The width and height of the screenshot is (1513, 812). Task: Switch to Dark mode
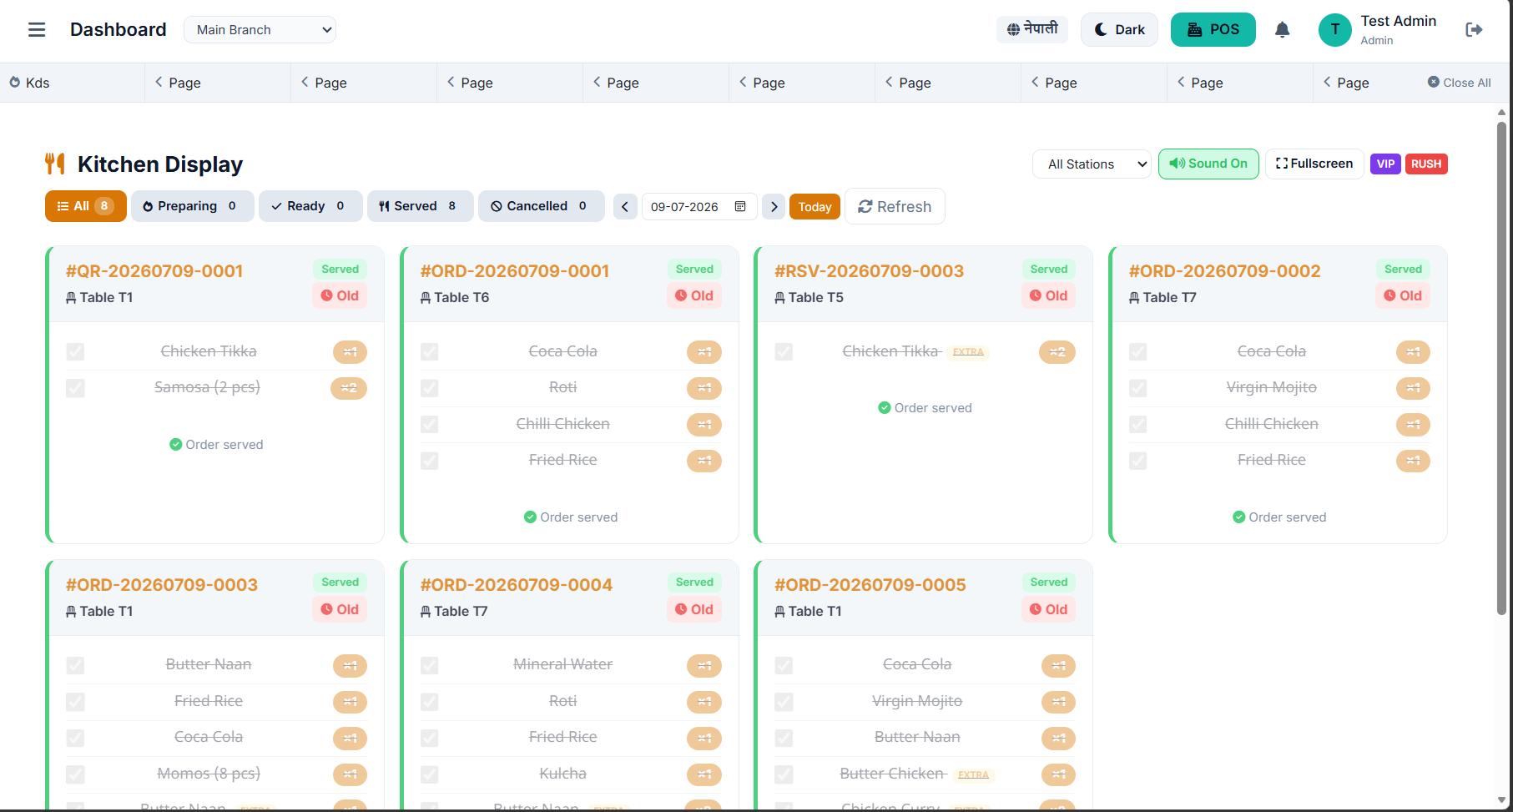click(x=1119, y=30)
